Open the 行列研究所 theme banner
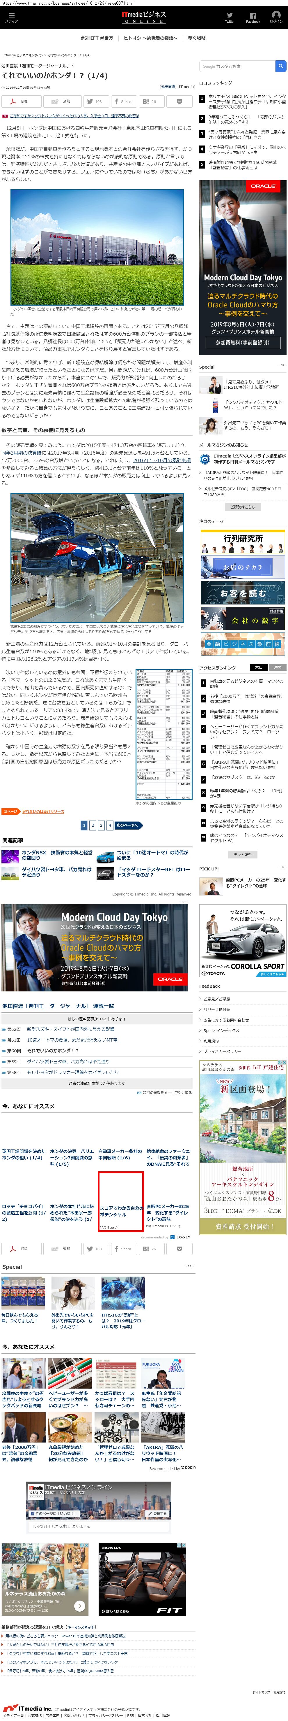The width and height of the screenshot is (288, 1721). point(243,542)
